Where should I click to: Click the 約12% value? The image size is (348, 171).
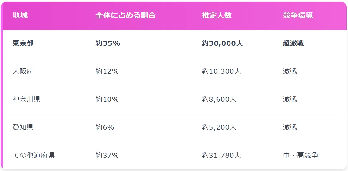click(x=107, y=71)
